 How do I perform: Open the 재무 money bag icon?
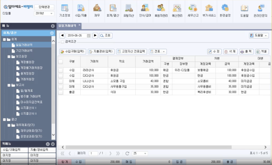[x=97, y=11]
